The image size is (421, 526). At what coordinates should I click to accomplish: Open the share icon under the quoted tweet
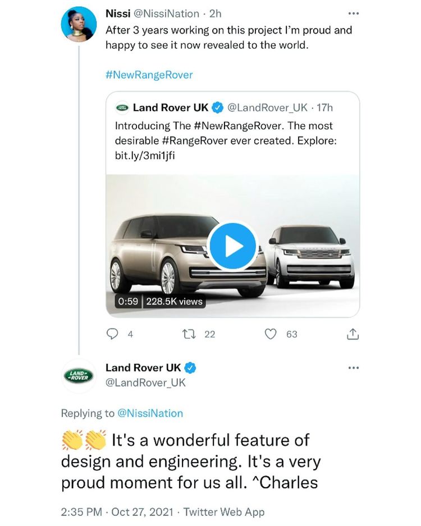[x=353, y=334]
